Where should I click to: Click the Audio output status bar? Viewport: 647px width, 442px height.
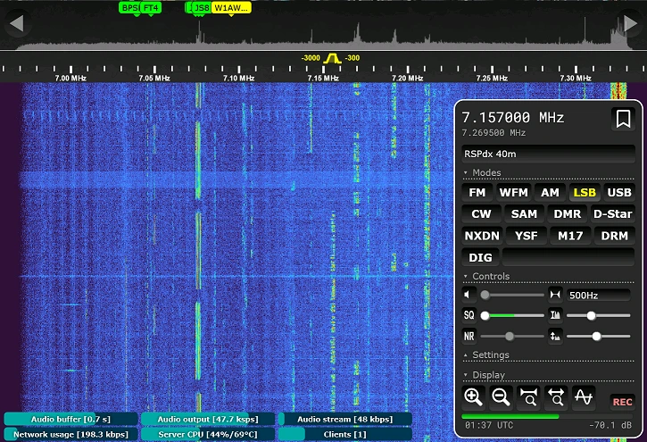[x=208, y=419]
